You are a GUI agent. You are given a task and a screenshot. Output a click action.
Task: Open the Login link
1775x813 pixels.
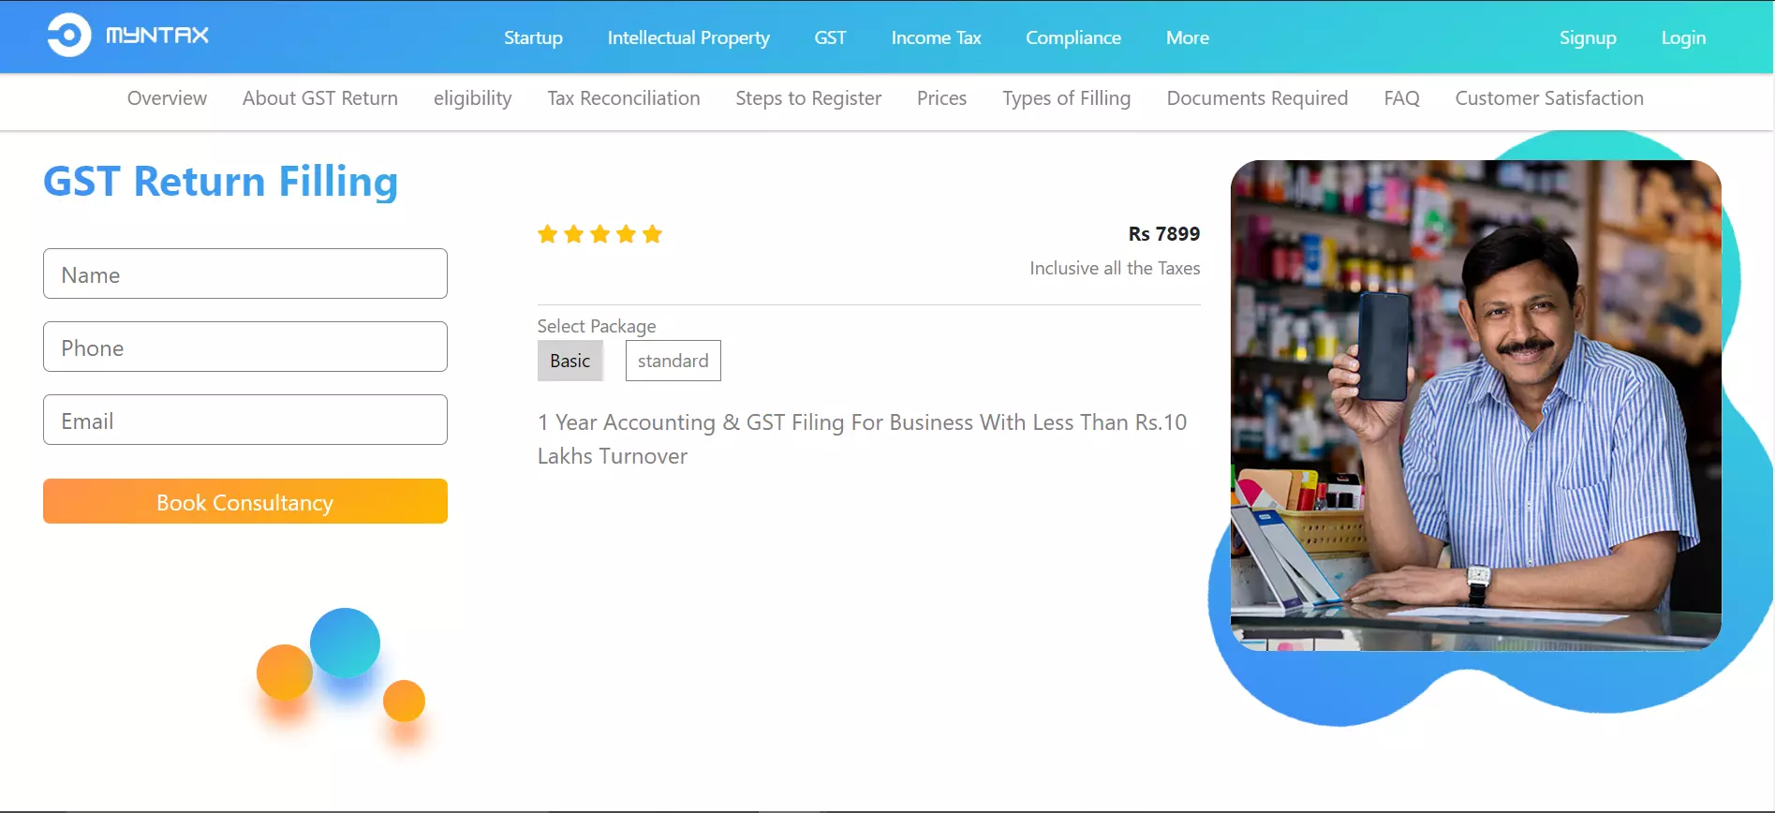(x=1683, y=37)
